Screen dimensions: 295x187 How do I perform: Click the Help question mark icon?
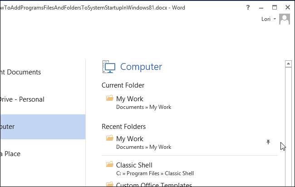[248, 7]
